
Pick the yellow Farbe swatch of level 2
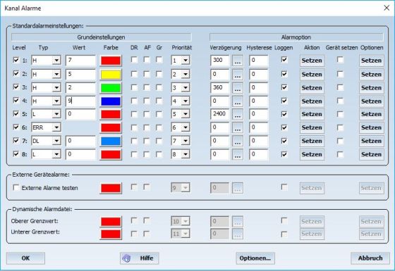[111, 75]
